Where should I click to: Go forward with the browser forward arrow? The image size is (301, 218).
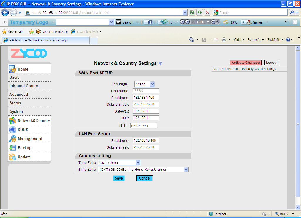pyautogui.click(x=13, y=13)
